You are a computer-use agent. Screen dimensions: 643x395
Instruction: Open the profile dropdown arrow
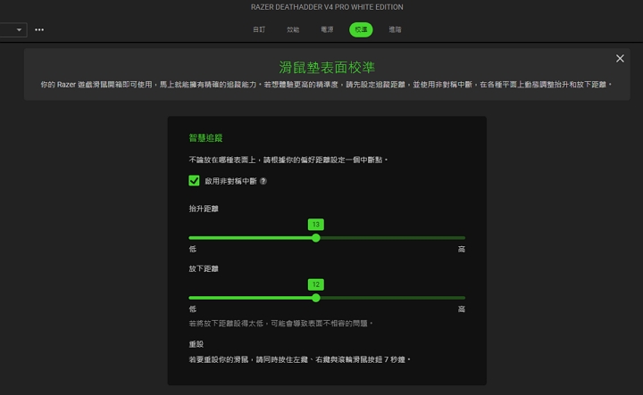[19, 30]
